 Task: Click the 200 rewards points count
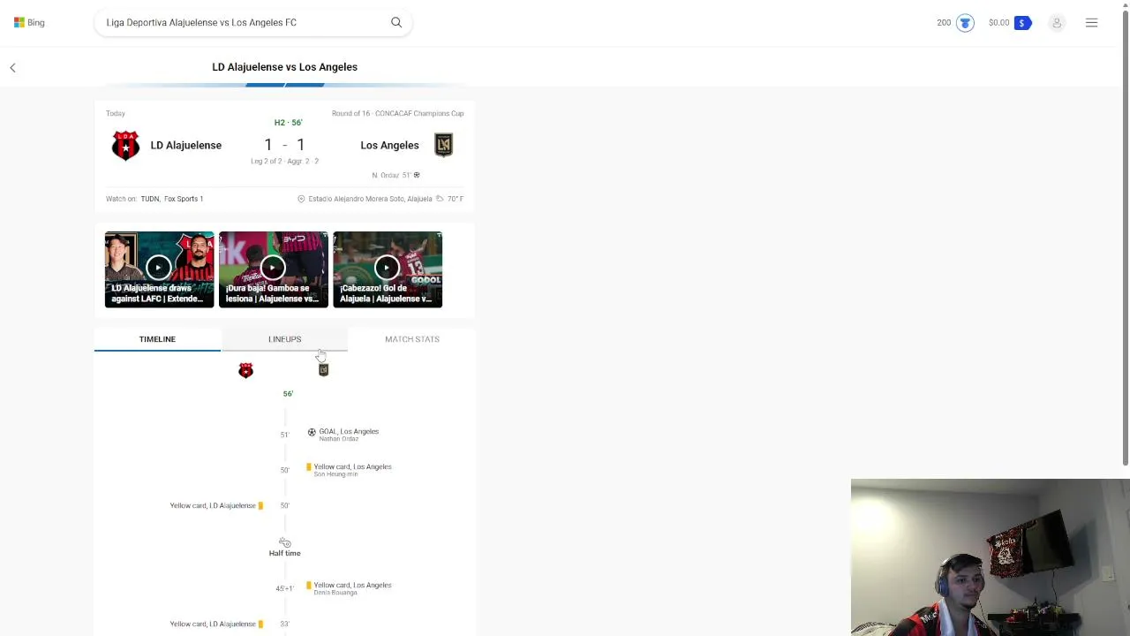coord(944,23)
